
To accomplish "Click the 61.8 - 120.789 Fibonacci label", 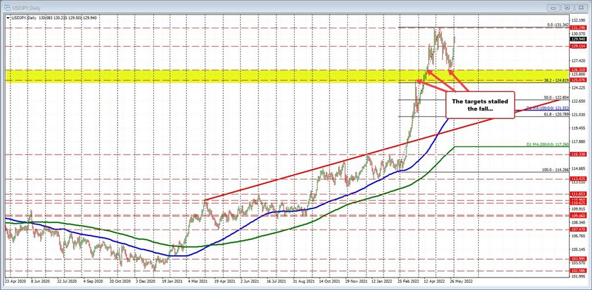I will [556, 114].
